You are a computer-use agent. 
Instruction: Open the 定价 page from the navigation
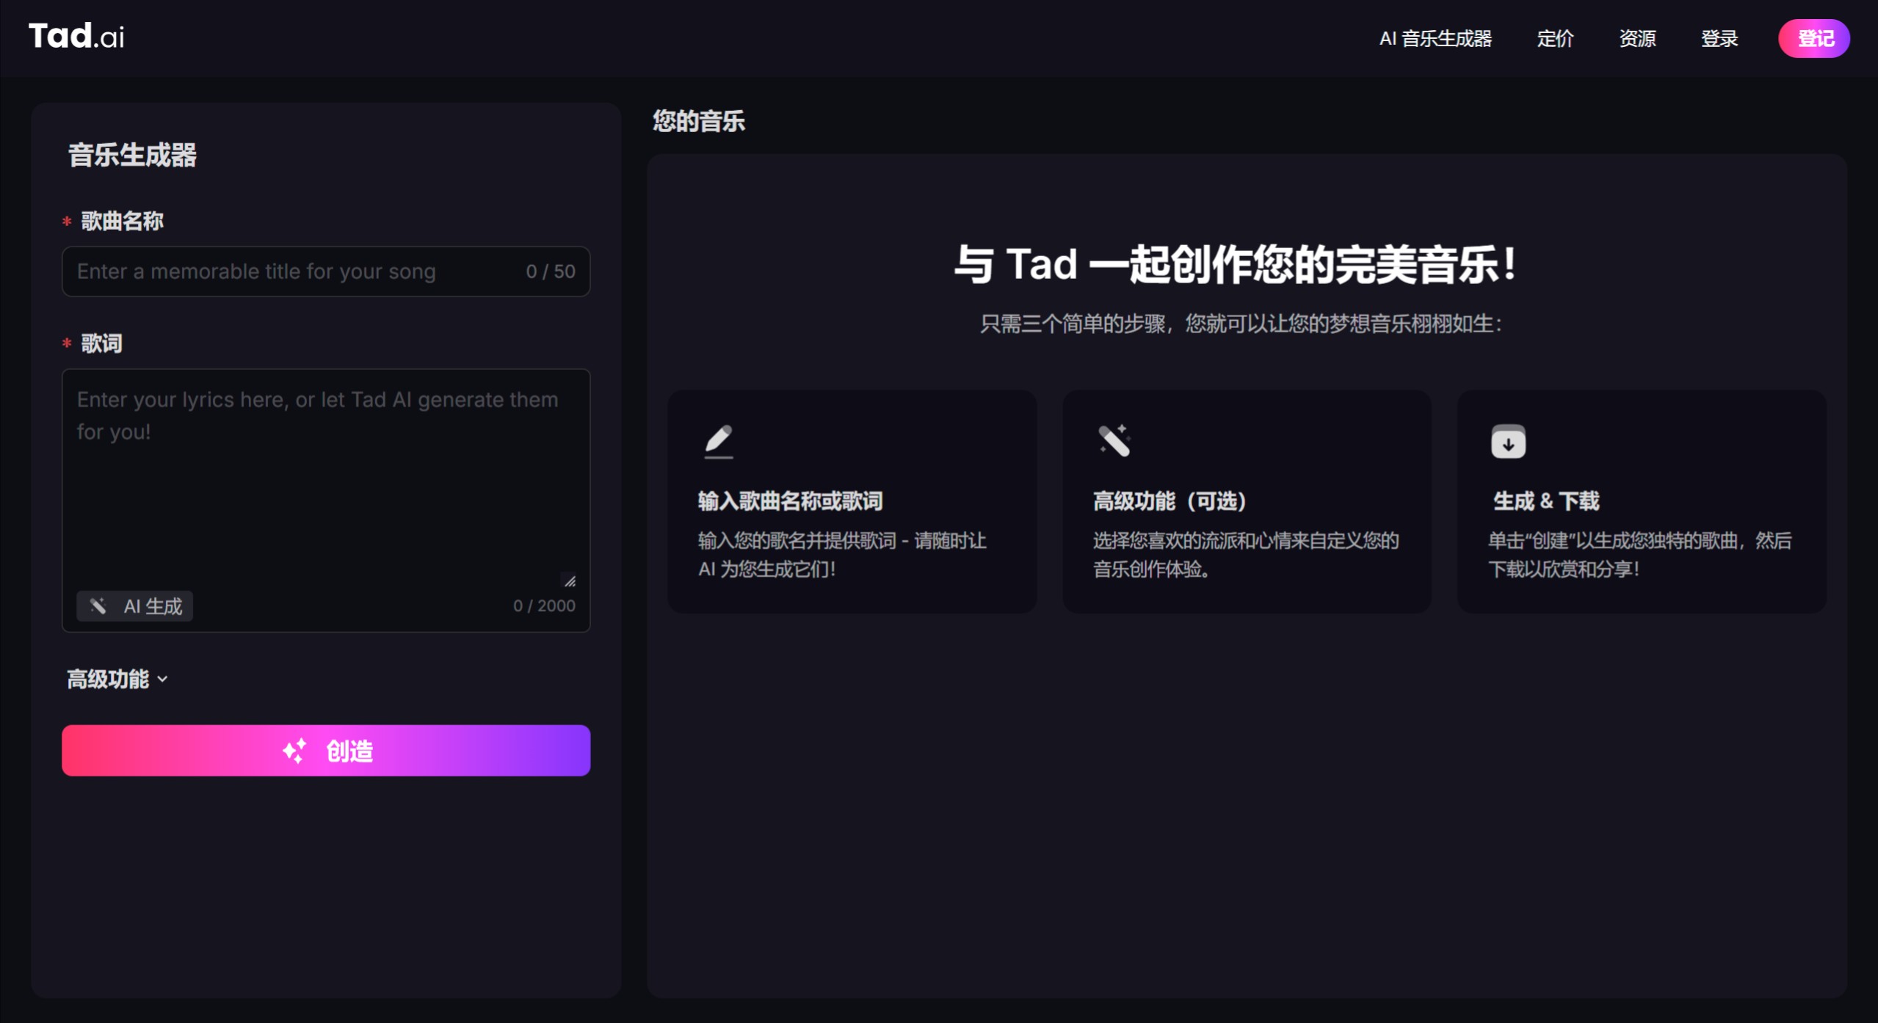[x=1554, y=38]
